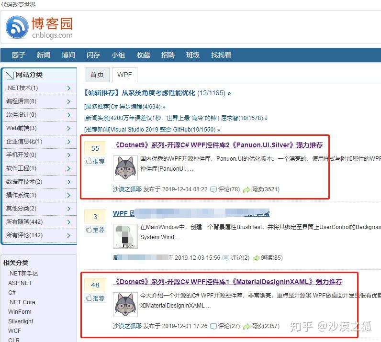Open the Visual Studio 2019 整合 GitHub link
Viewport: 381px width, 342px height.
(x=152, y=130)
